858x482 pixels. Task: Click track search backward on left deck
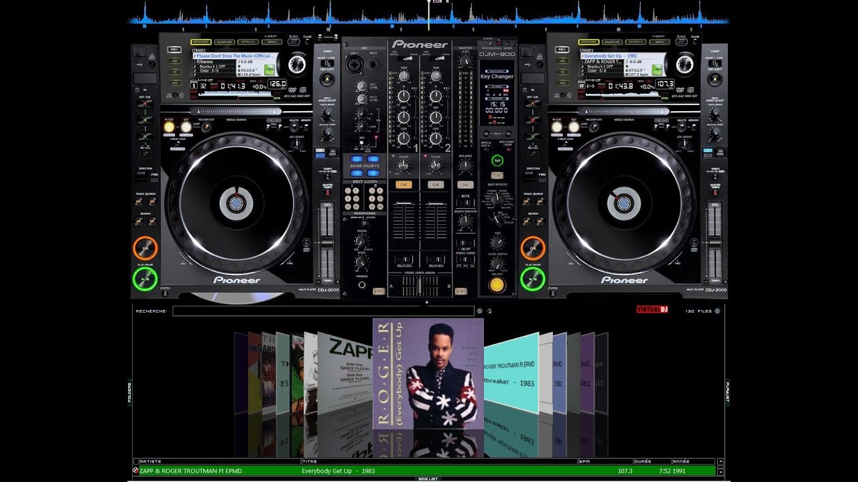point(139,202)
